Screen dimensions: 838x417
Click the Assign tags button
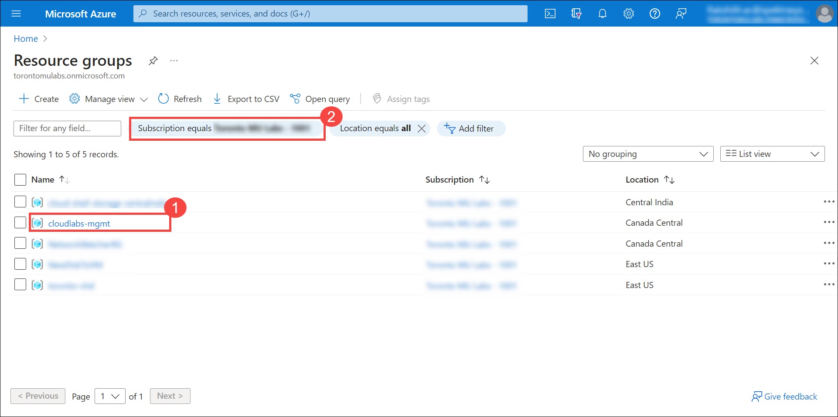tap(401, 99)
